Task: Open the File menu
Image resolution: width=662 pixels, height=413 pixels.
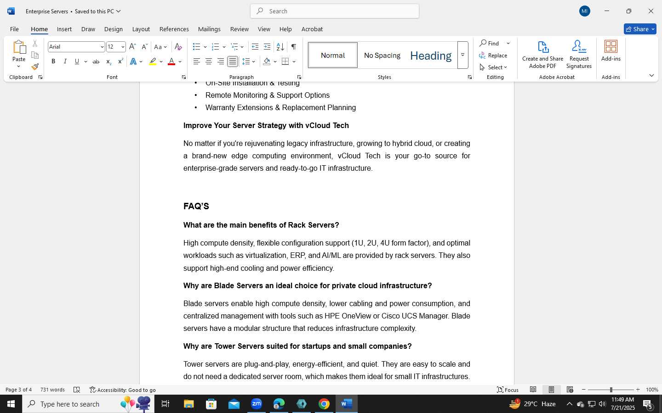Action: point(14,29)
